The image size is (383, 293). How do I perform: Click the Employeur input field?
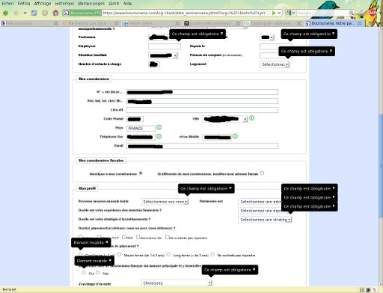click(165, 46)
